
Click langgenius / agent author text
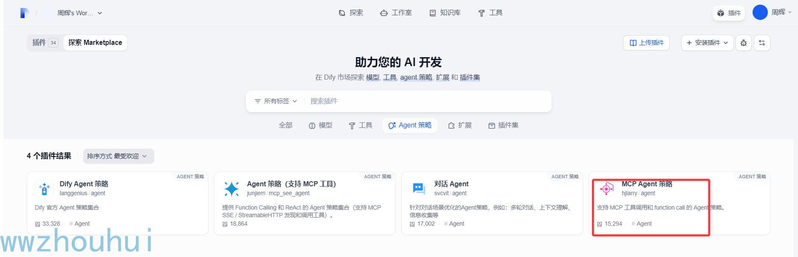pos(82,193)
